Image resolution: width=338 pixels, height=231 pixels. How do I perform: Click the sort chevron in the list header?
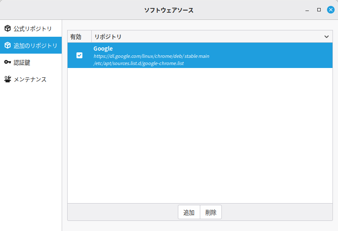pyautogui.click(x=327, y=37)
